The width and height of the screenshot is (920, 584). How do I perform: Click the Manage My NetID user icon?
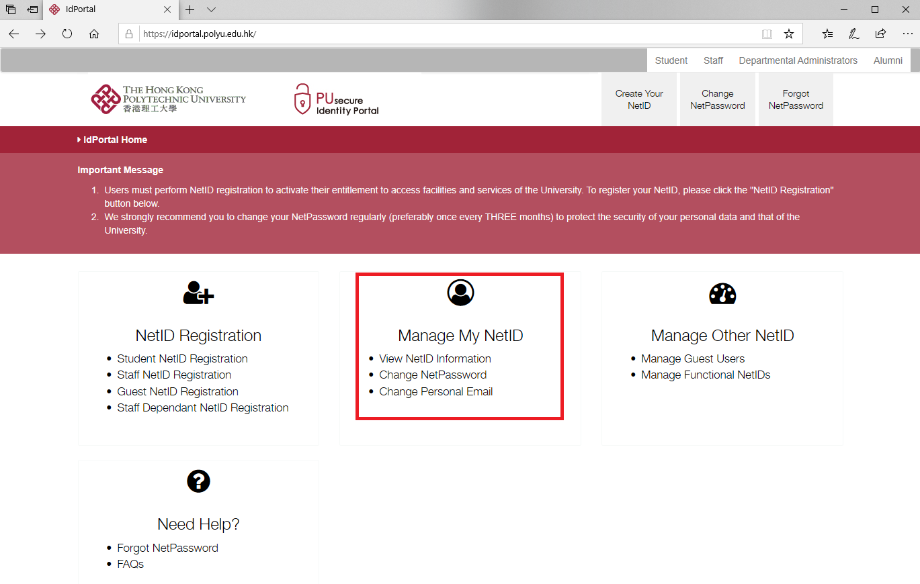pos(460,293)
